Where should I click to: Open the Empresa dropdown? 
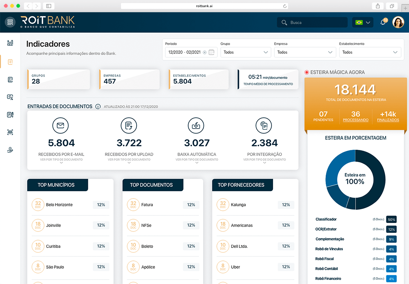tap(304, 52)
